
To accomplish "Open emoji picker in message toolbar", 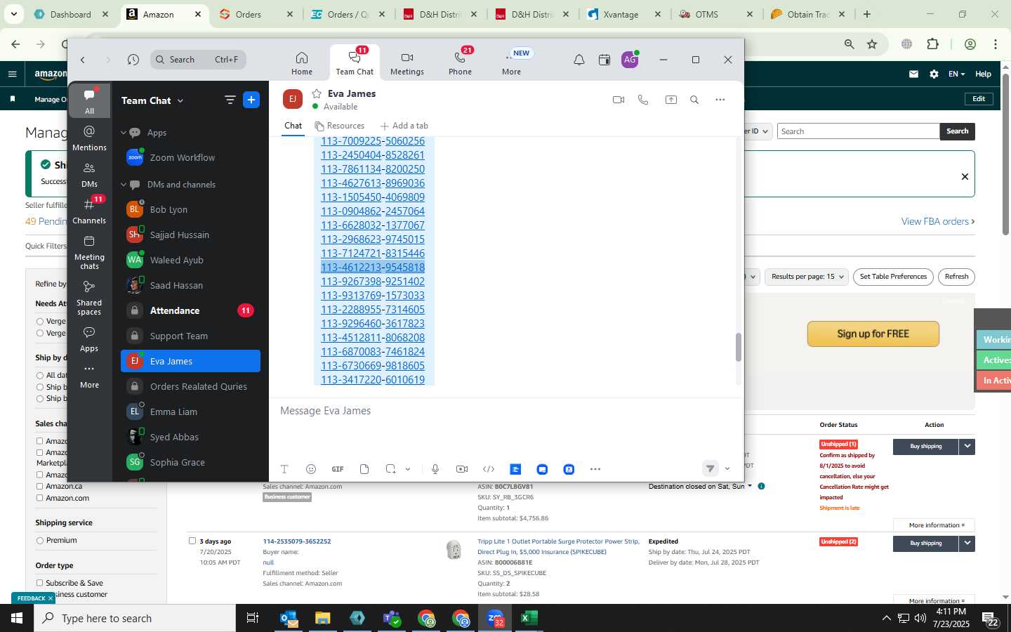I will coord(311,469).
